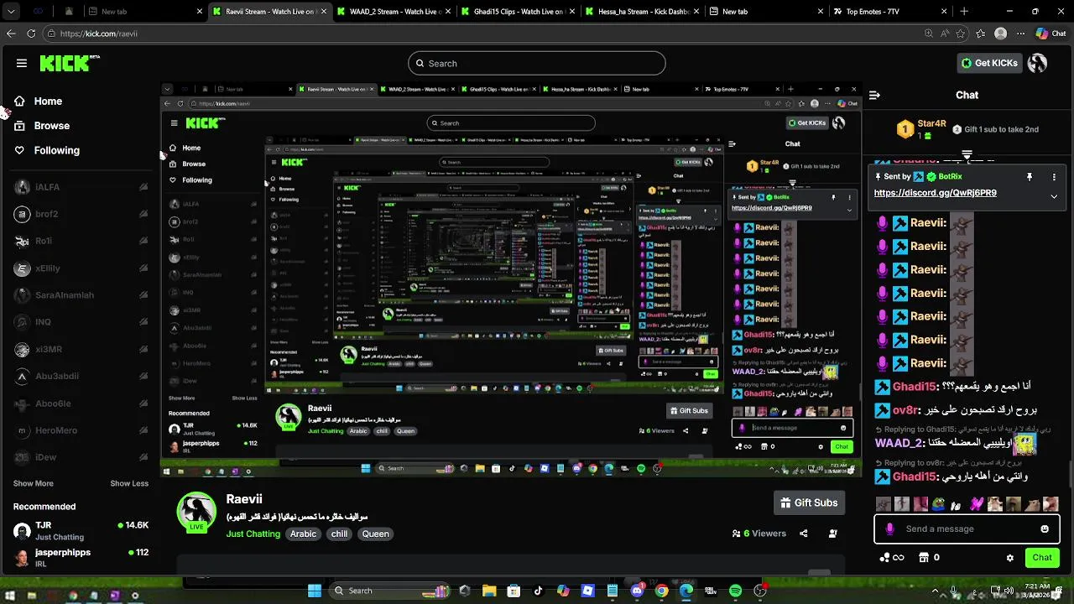Collapse the chat panel via the arrow icon
Screen dimensions: 1074x604
pos(874,95)
